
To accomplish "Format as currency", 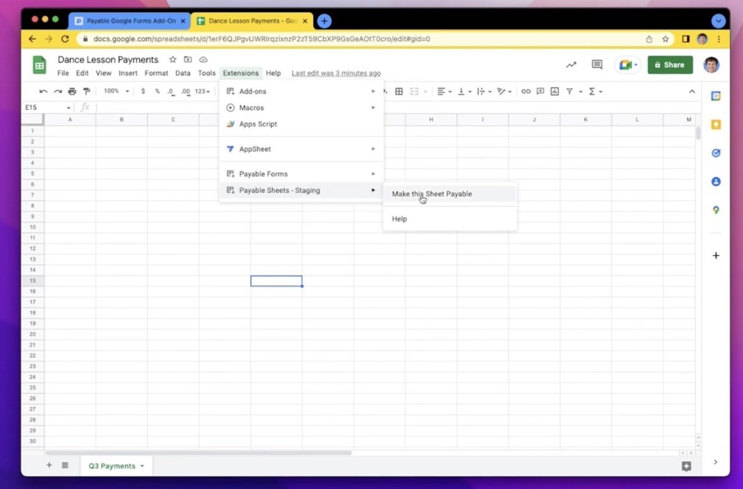I will click(143, 91).
